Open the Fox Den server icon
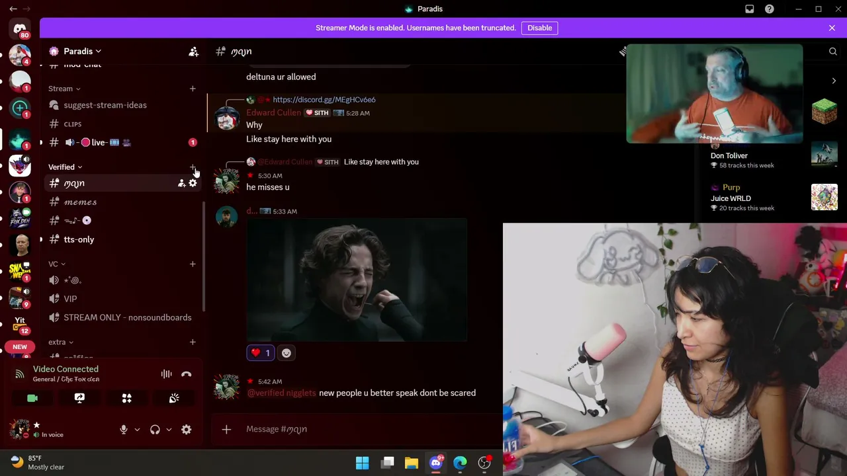 coord(20,218)
